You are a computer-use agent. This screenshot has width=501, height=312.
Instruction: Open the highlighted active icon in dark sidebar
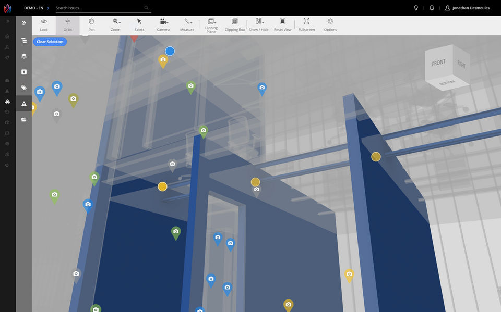(7, 102)
